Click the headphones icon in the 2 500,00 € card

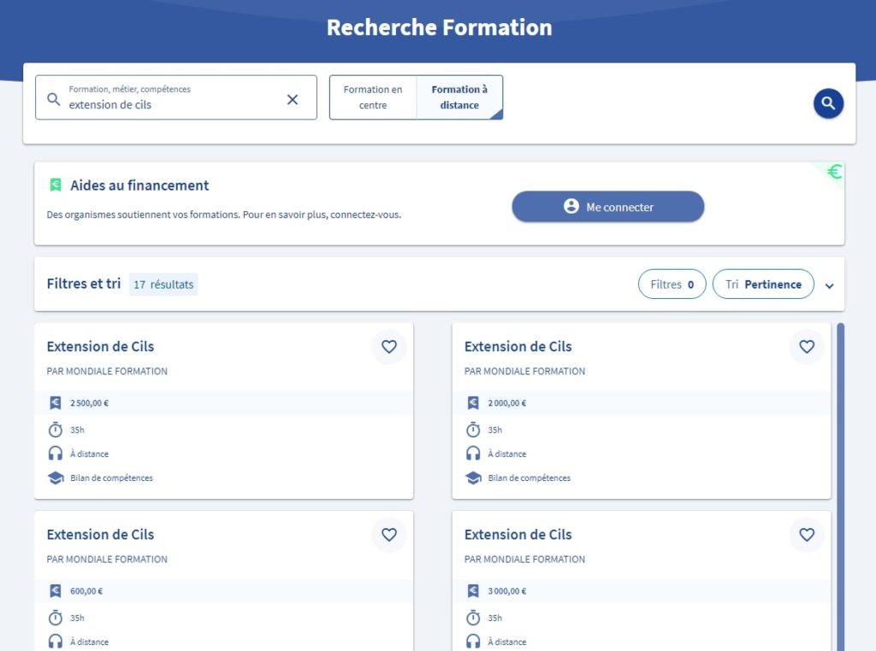click(x=56, y=453)
